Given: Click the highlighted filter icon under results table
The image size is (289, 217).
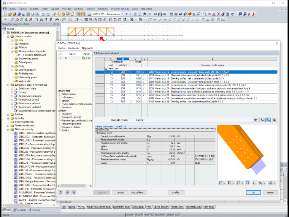Looking at the screenshot, I should point(268,120).
